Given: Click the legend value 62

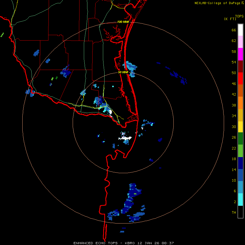Looking at the screenshot, I should (234, 41).
